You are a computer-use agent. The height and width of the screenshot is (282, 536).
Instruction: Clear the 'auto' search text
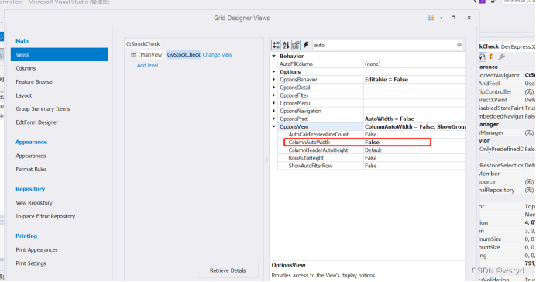[459, 45]
